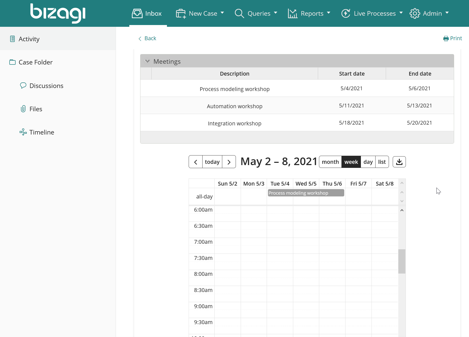This screenshot has width=469, height=337.
Task: Click the Case Folder icon
Action: pos(12,62)
